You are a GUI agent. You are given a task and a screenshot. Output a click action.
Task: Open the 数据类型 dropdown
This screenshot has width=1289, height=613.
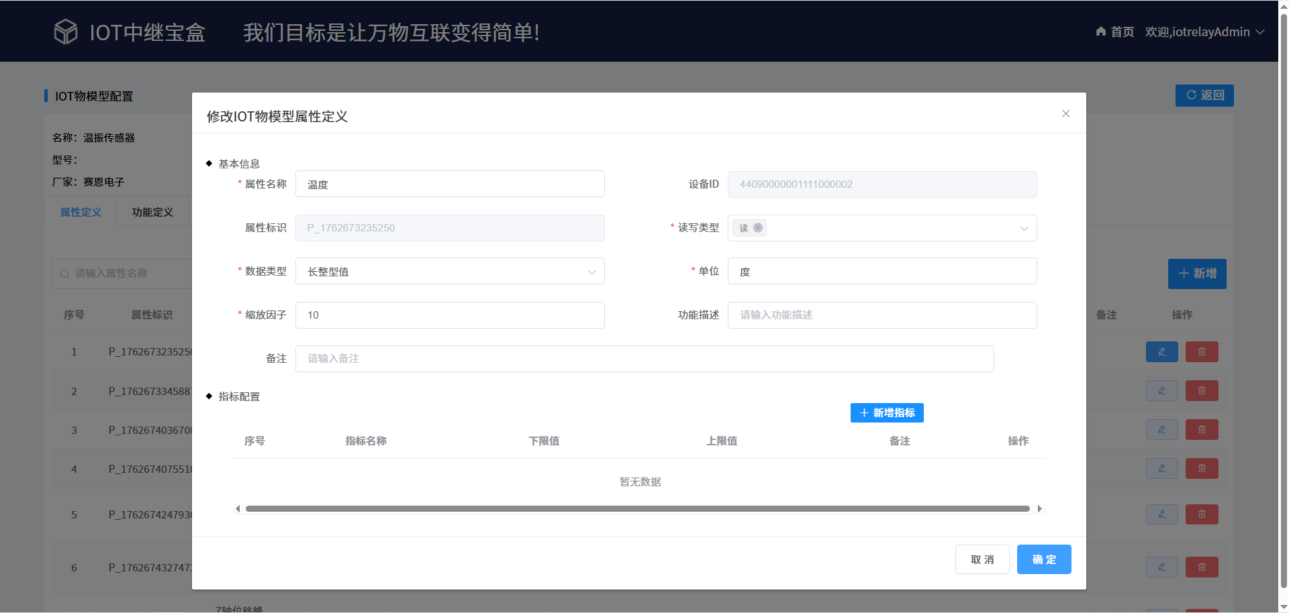(x=450, y=272)
